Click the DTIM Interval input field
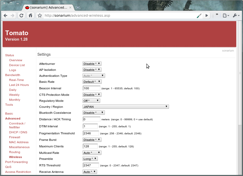243x176 pixels. click(x=90, y=126)
